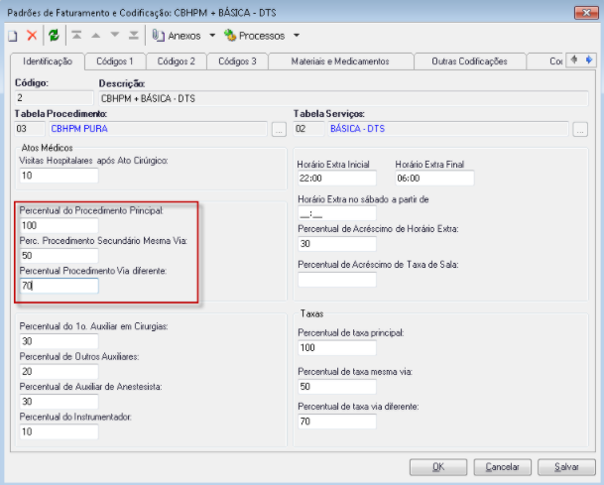Image resolution: width=604 pixels, height=485 pixels.
Task: Click the Anexos paperclip icon
Action: coord(158,36)
